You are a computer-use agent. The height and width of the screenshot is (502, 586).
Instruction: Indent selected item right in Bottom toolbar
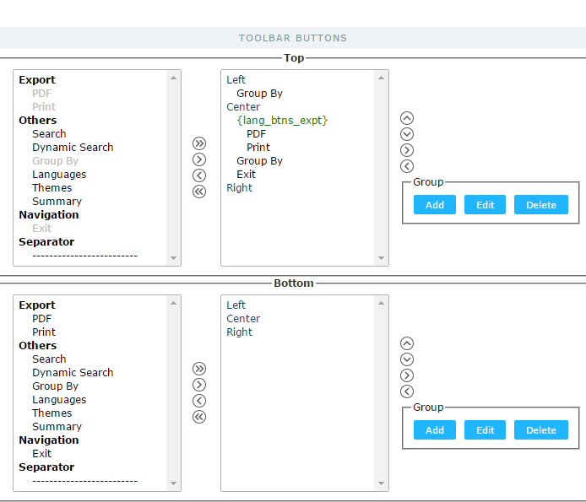coord(407,375)
